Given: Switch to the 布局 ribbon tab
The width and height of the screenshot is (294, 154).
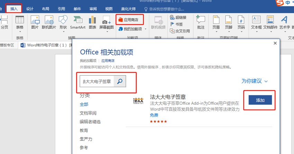Looking at the screenshot, I should pos(46,9).
